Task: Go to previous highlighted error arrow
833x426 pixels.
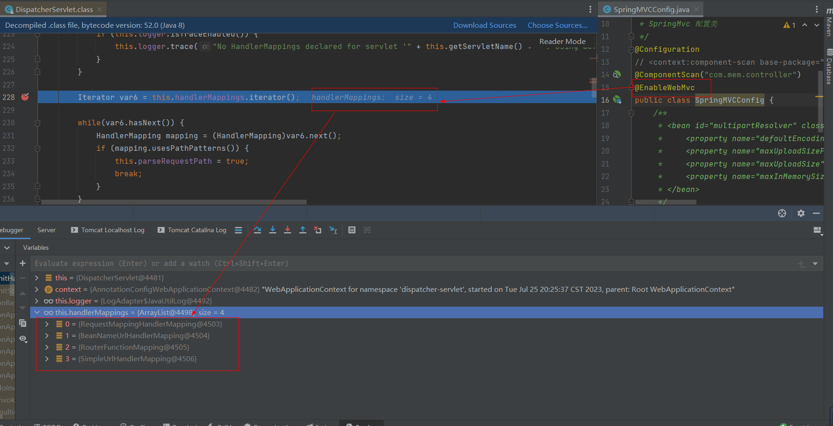Action: point(805,25)
